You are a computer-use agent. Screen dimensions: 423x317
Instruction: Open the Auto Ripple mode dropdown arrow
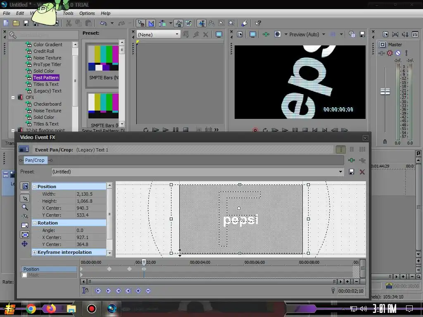click(171, 23)
